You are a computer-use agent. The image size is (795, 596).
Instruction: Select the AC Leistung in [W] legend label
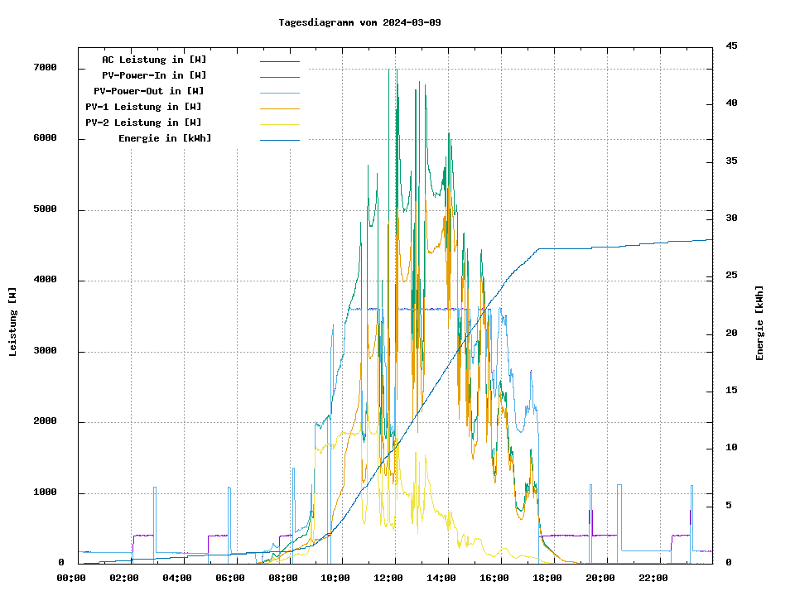point(154,60)
